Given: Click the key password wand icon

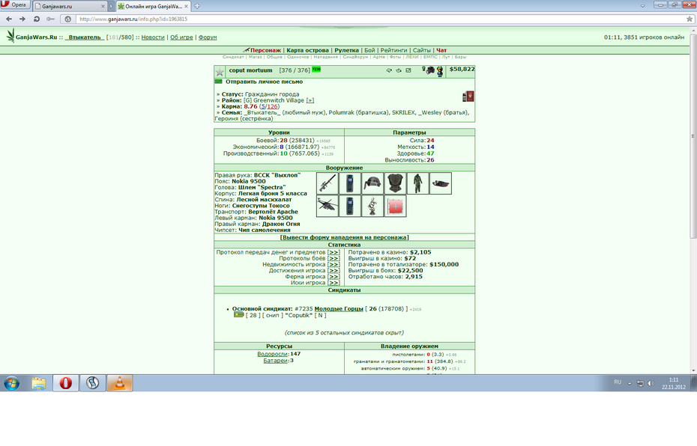Looking at the screenshot, I should coord(50,19).
